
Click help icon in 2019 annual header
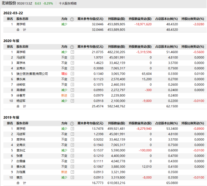[72, 123]
